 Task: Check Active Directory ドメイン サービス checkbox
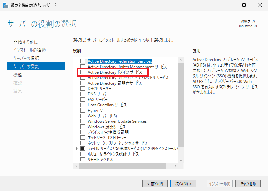pyautogui.click(x=83, y=72)
